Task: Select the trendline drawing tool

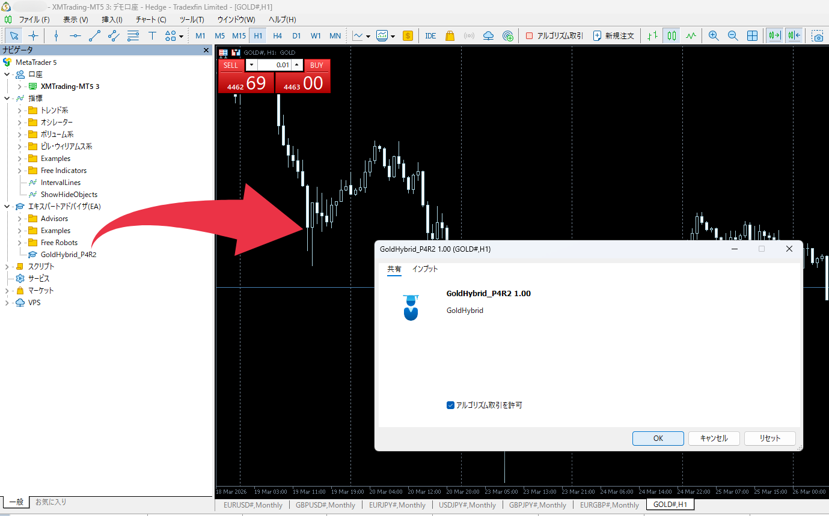Action: (x=94, y=36)
